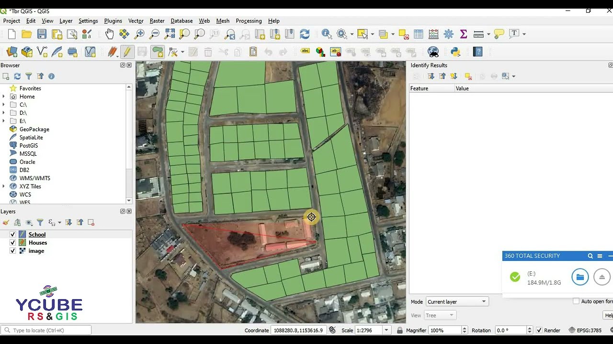Image resolution: width=613 pixels, height=344 pixels.
Task: Open the Python console
Action: click(x=455, y=52)
